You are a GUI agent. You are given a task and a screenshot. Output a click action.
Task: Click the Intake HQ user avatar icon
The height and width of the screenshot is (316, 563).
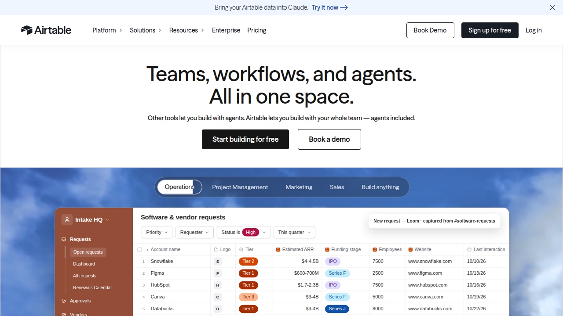tap(67, 219)
